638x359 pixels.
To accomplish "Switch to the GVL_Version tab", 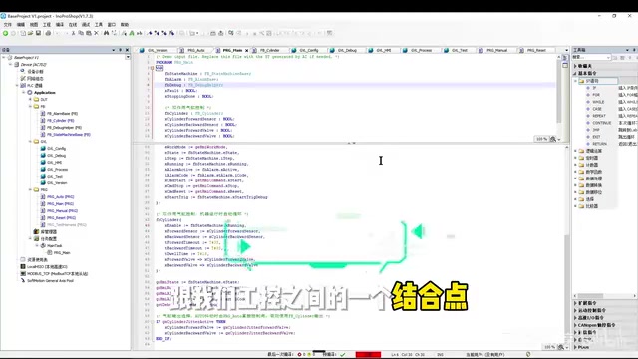I will point(158,51).
